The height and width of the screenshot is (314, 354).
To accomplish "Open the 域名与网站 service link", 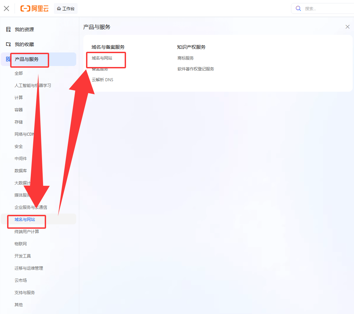I will point(102,58).
